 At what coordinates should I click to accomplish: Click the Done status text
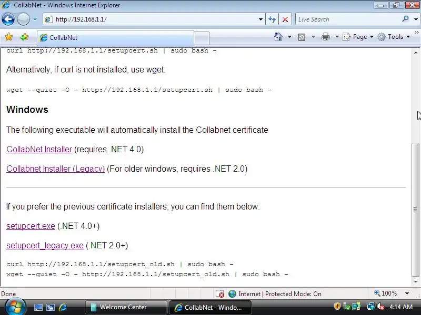tap(8, 294)
